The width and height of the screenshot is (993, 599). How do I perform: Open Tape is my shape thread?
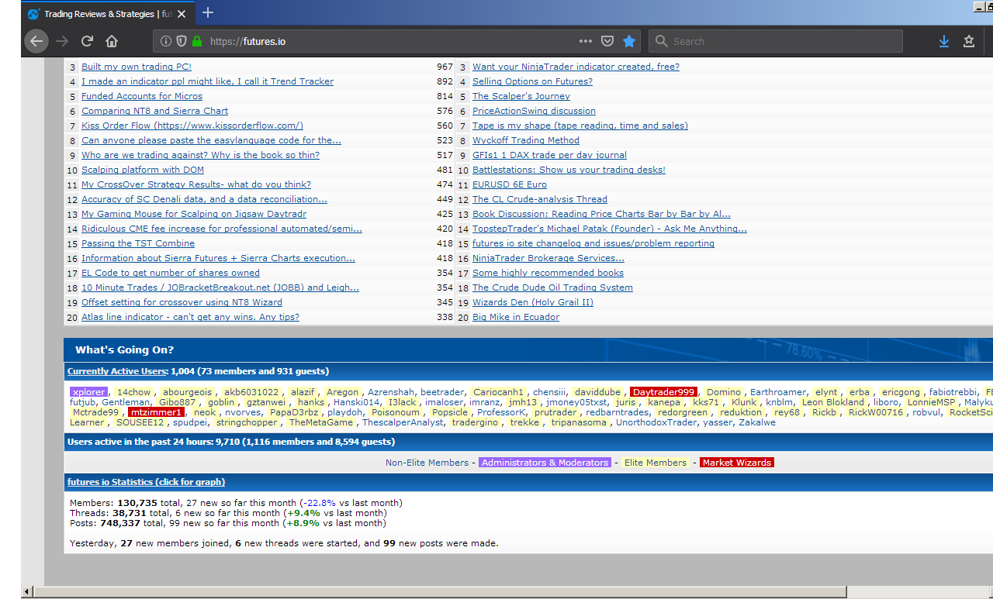click(x=580, y=126)
